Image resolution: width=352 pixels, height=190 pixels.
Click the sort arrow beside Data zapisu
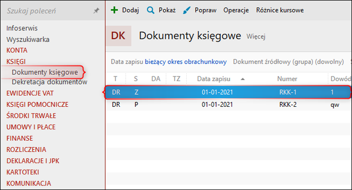(243, 79)
